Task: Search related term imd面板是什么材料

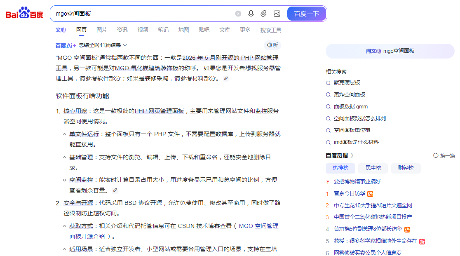Action: (357, 142)
